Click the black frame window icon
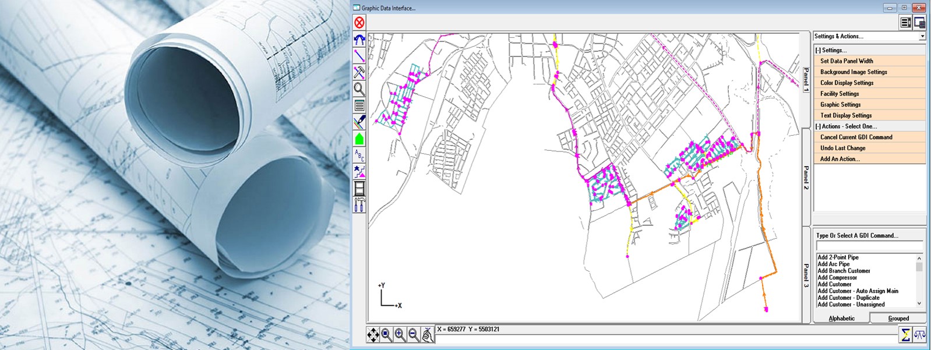Image resolution: width=931 pixels, height=350 pixels. (359, 188)
